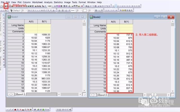Select column B(Y) header in Book1
The image size is (180, 112).
[44, 21]
